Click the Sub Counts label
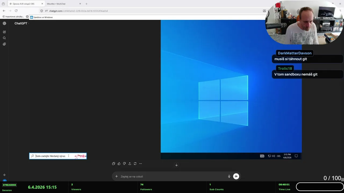This screenshot has height=193, width=344. point(217,189)
